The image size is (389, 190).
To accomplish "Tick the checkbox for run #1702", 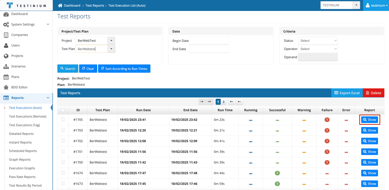I will 63,141.
